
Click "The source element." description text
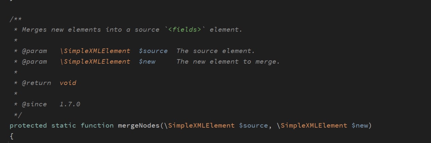click(215, 51)
